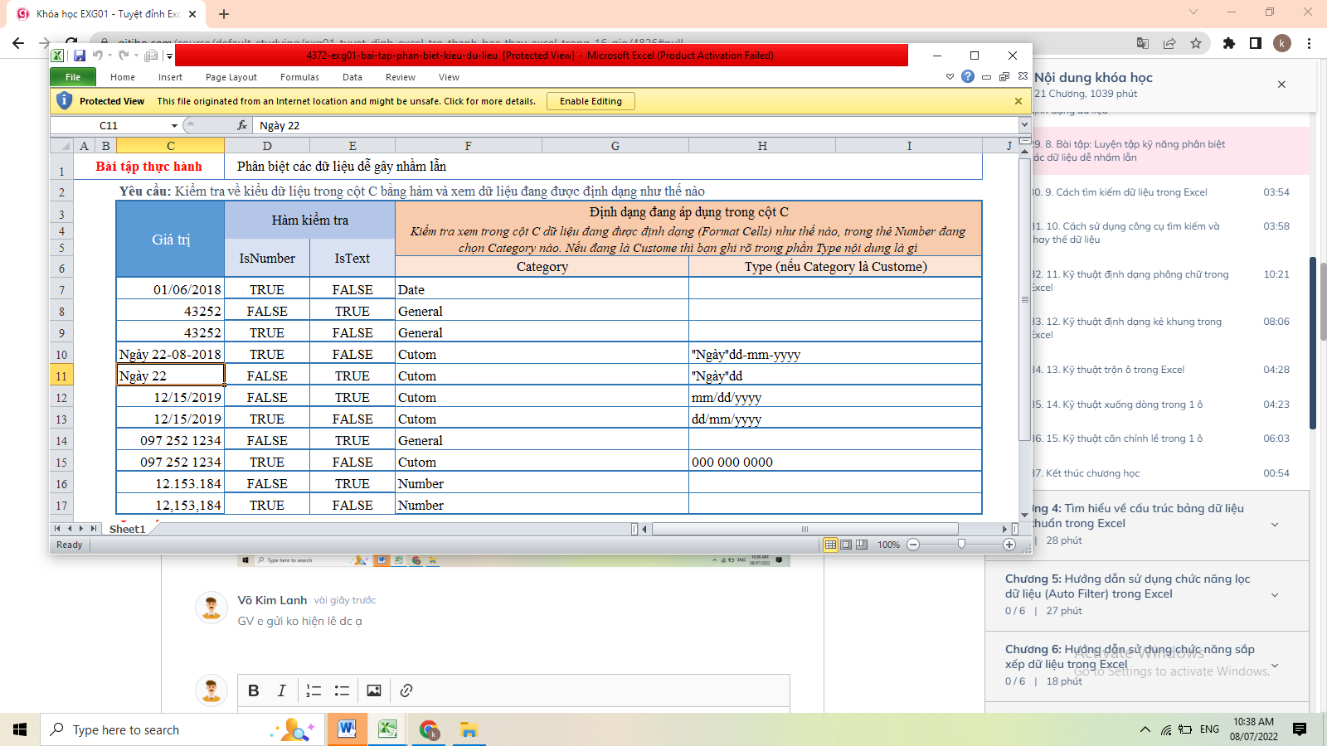Screen dimensions: 1327x746
Task: Click the zoom in plus button
Action: (x=1009, y=545)
